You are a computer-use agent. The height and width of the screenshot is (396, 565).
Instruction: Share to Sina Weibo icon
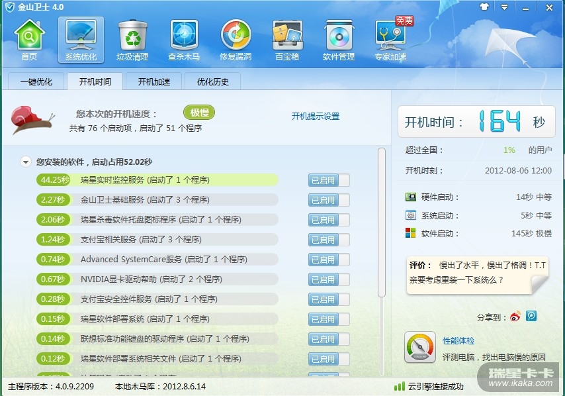pyautogui.click(x=515, y=317)
